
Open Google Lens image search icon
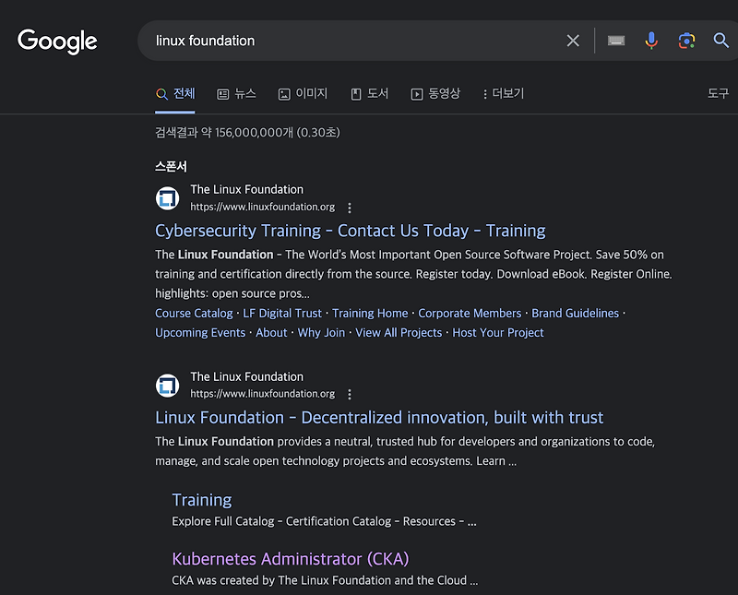(x=686, y=41)
